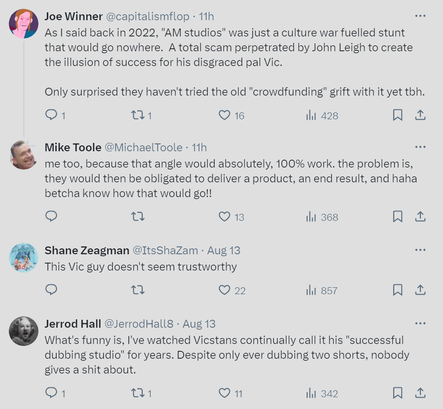Click the reply bubble under Mike Toole's post
The height and width of the screenshot is (409, 443).
tap(51, 217)
